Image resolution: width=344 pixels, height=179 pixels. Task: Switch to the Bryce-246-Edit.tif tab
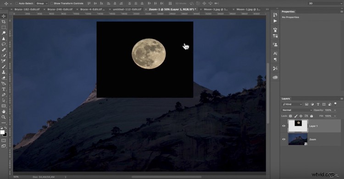[x=60, y=9]
